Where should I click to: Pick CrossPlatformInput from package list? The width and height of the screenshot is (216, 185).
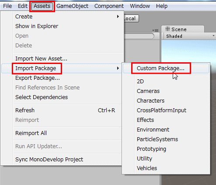[x=161, y=110]
